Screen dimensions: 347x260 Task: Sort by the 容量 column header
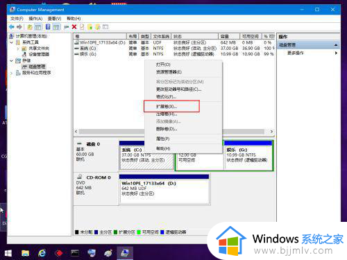[229, 36]
